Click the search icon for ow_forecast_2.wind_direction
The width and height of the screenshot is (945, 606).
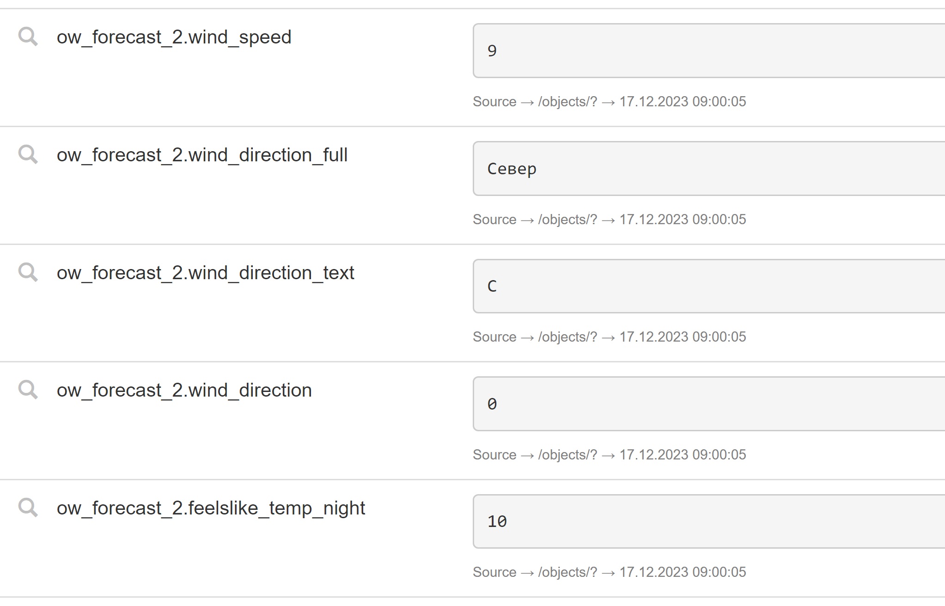(28, 389)
